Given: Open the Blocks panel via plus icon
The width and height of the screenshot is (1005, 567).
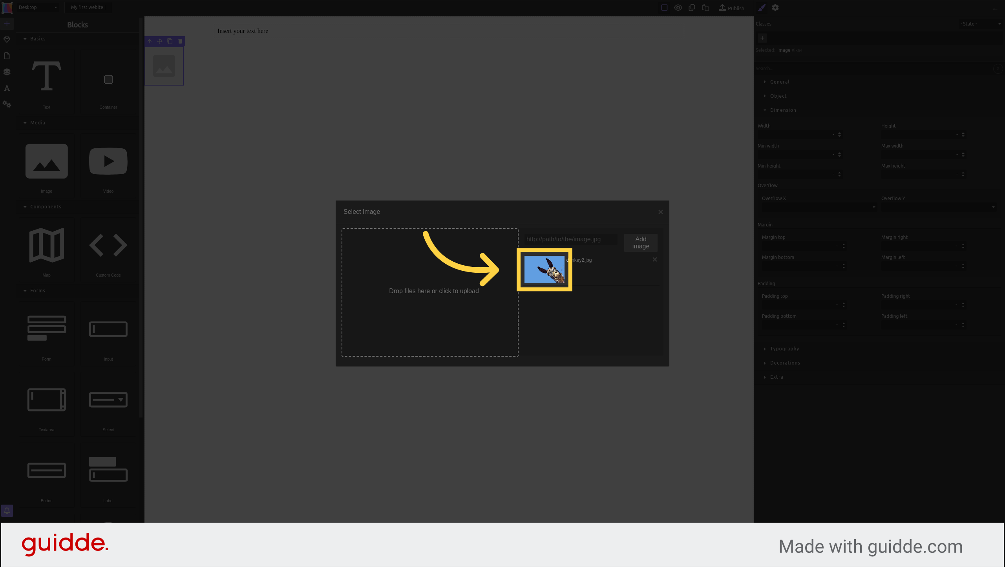Looking at the screenshot, I should click(7, 24).
